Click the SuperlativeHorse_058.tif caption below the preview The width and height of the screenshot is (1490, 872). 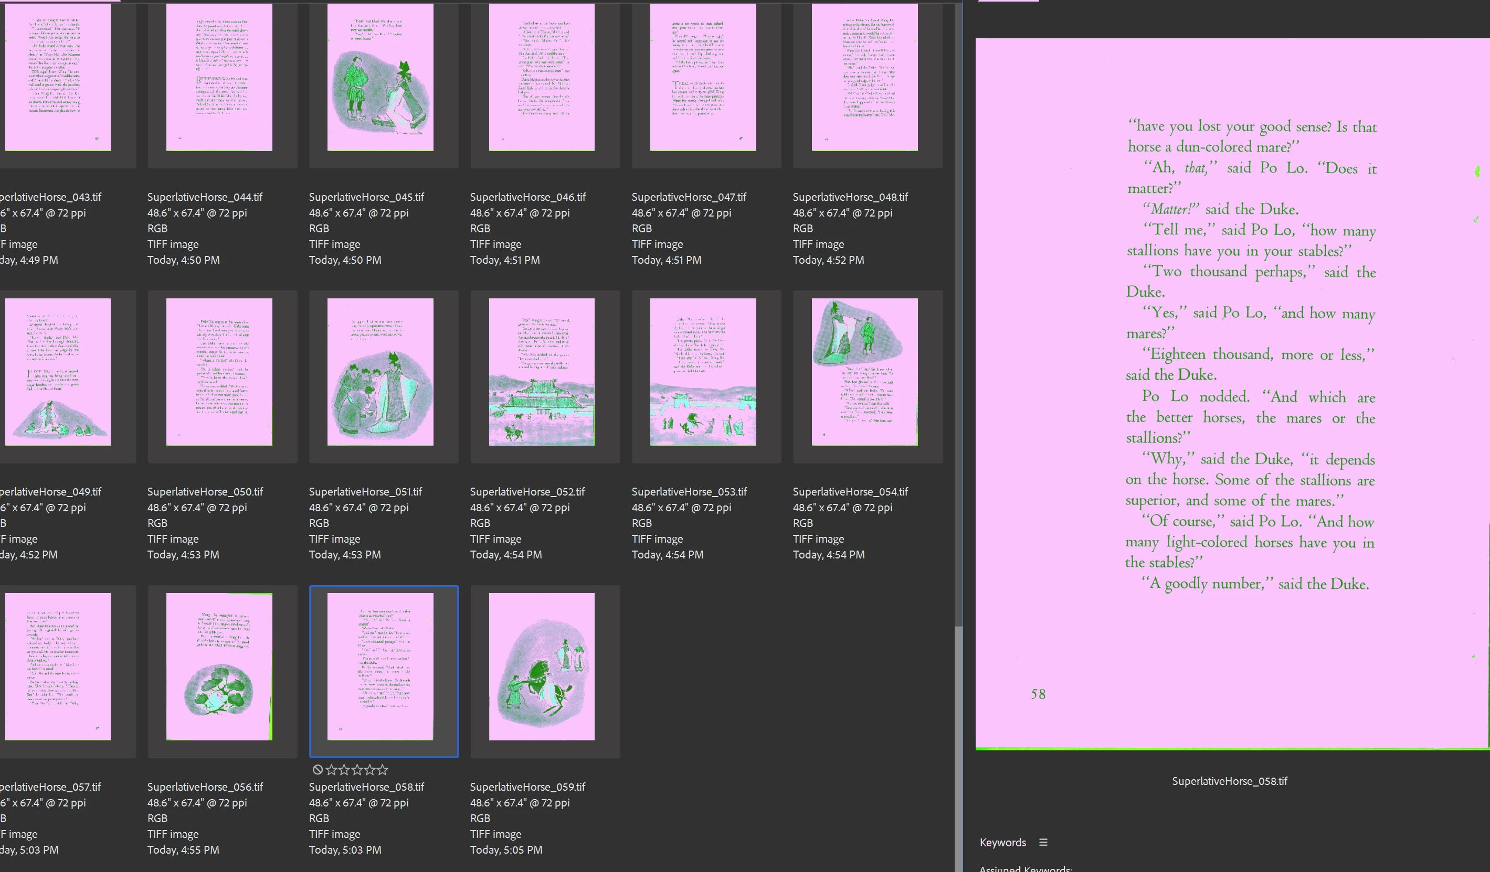pos(1229,781)
